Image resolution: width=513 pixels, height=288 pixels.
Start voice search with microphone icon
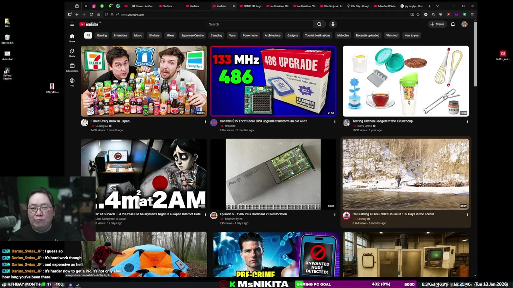[333, 24]
